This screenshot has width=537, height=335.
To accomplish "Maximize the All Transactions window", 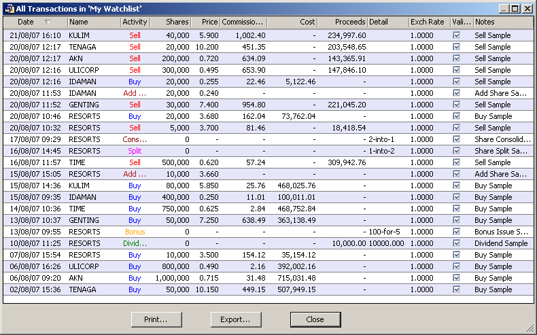I will [x=515, y=9].
